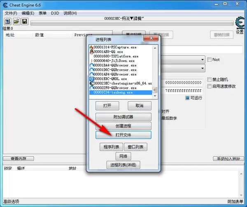
Task: Click Cheat Engine title bar gear icon
Action: (x=5, y=5)
